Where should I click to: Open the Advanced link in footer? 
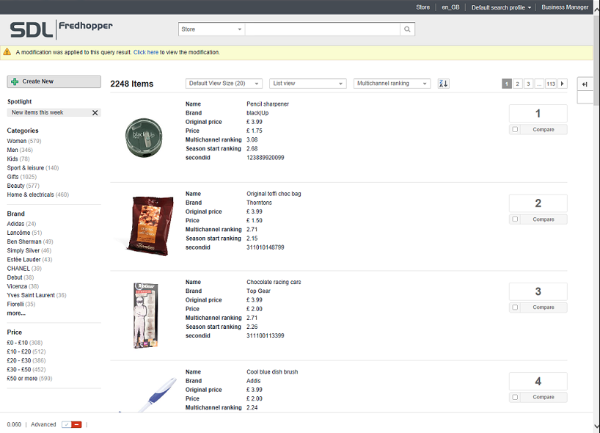[43, 425]
